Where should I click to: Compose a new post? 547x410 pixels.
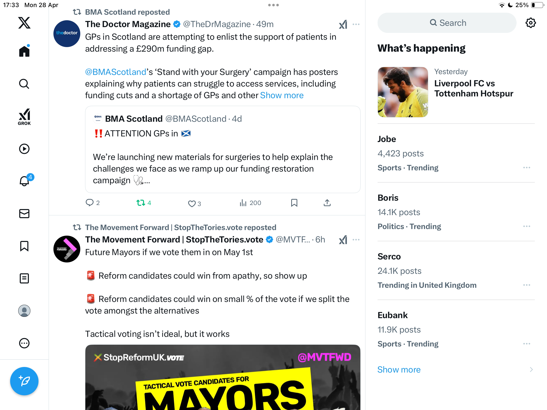[x=24, y=381]
